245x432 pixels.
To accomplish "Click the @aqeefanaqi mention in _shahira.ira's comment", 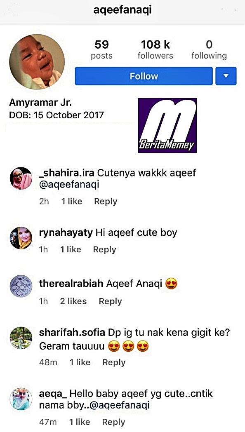I will tap(69, 185).
